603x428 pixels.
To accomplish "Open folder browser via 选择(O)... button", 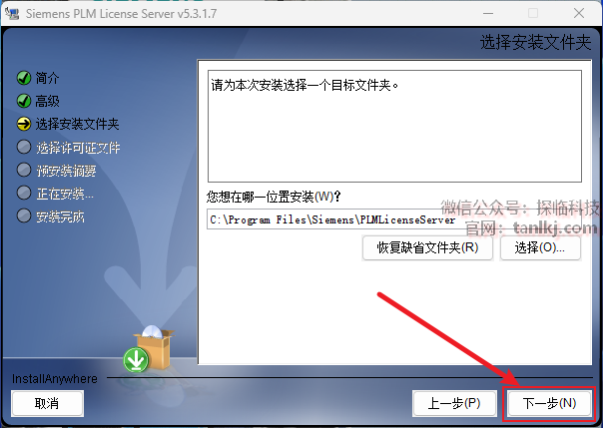I will tap(540, 247).
